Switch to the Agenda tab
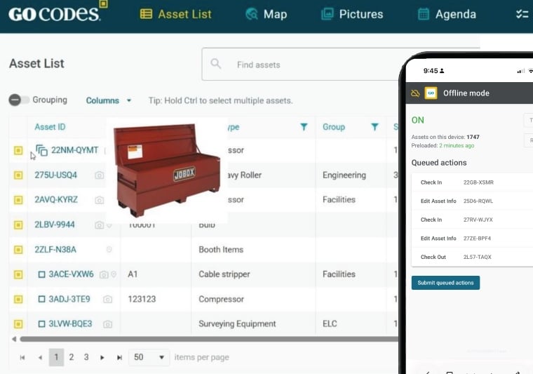The image size is (533, 374). click(447, 14)
